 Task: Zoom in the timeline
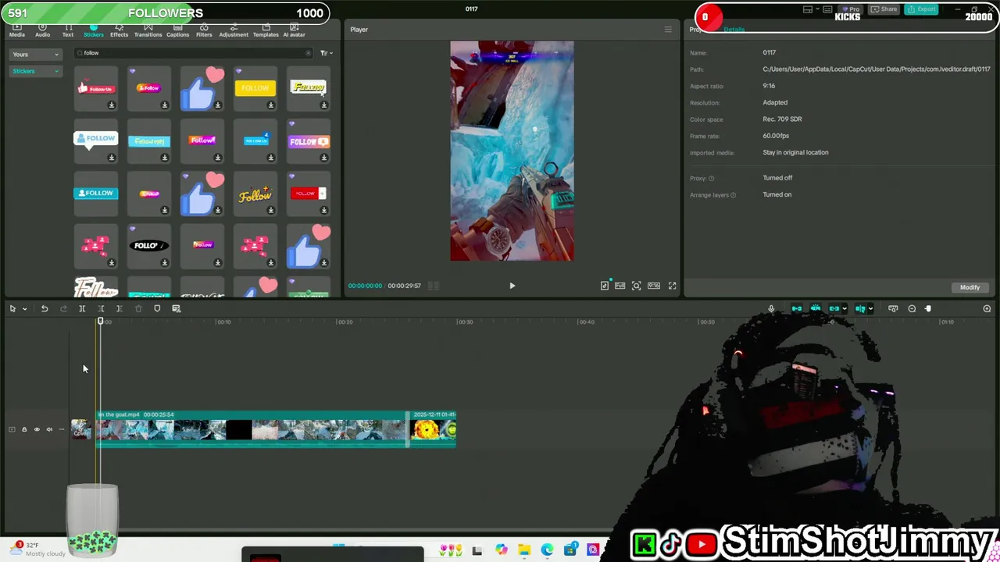(987, 309)
